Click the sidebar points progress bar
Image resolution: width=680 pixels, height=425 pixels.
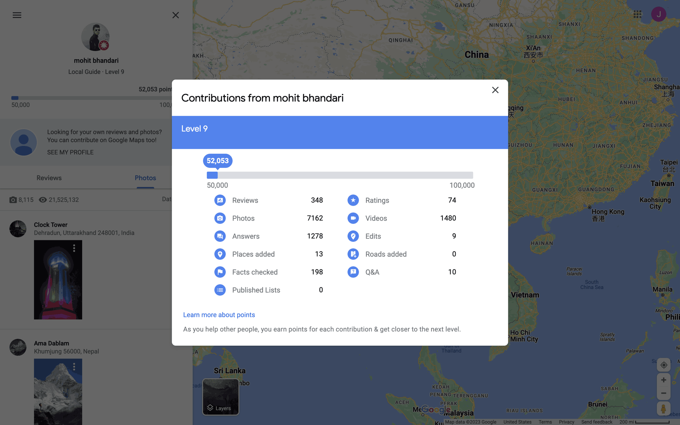(91, 98)
